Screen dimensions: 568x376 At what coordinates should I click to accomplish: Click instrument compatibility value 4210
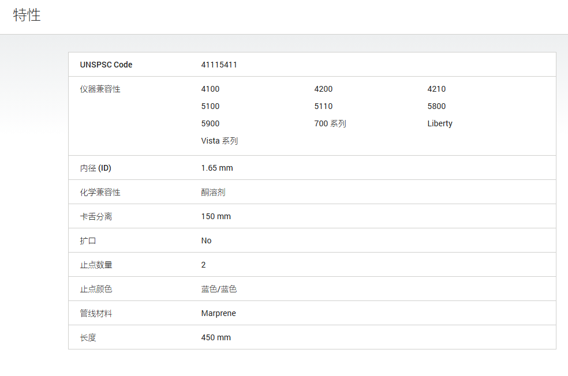pyautogui.click(x=436, y=89)
